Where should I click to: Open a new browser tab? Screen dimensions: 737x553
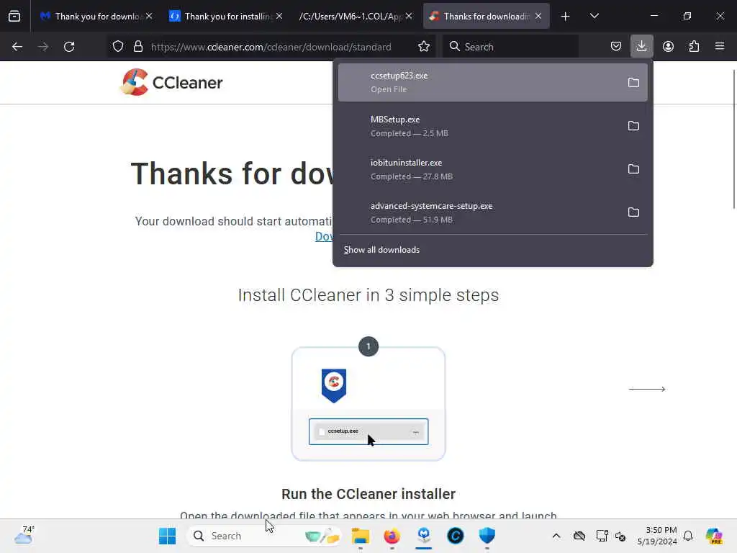[x=566, y=17]
